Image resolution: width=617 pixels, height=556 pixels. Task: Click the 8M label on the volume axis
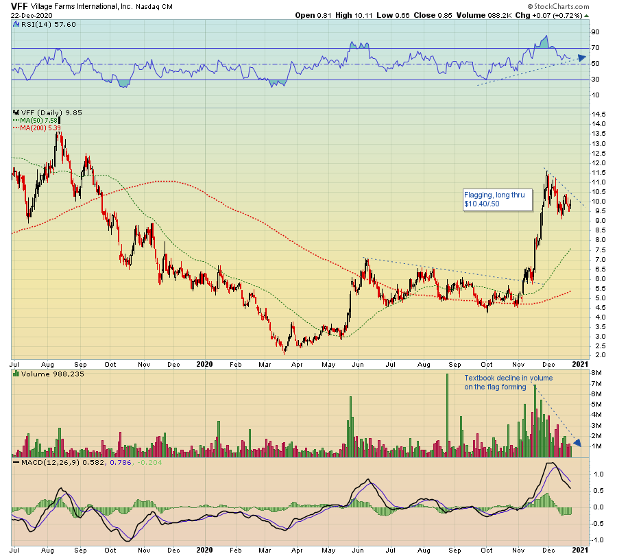point(596,373)
